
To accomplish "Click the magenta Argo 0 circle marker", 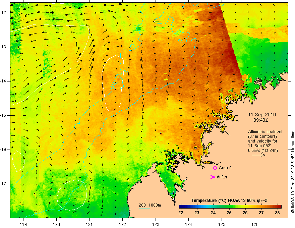I will pos(215,168).
